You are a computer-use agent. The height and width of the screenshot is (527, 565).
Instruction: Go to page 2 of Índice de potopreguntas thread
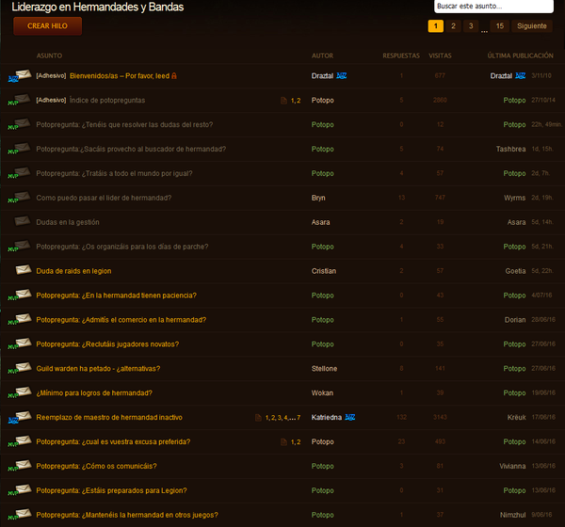(299, 101)
